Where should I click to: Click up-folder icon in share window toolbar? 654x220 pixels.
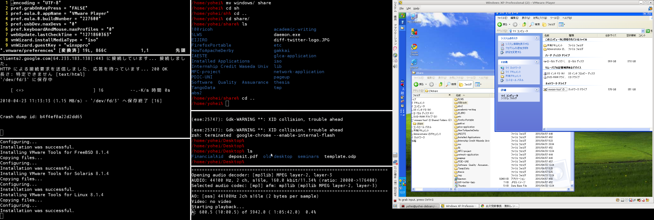440,84
